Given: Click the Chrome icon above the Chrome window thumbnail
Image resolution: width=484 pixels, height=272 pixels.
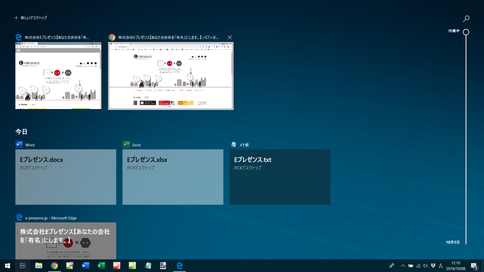Looking at the screenshot, I should tap(112, 37).
